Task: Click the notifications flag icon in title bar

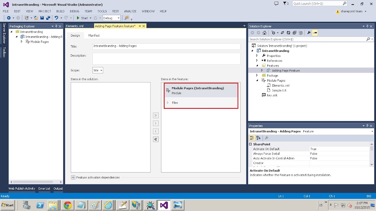Action: (x=286, y=3)
